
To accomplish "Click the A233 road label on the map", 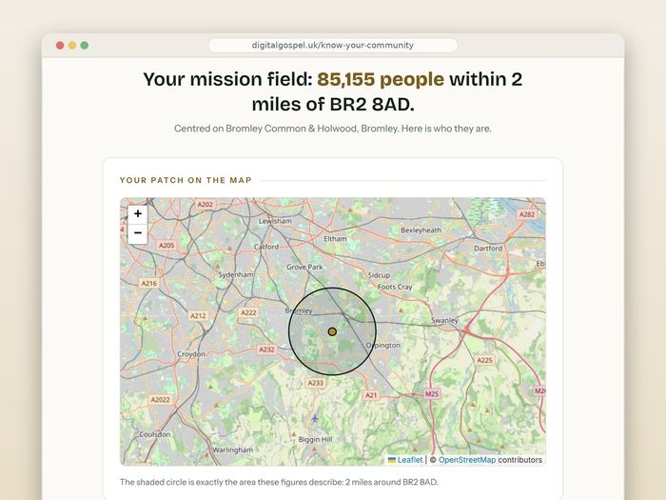I will pos(316,383).
